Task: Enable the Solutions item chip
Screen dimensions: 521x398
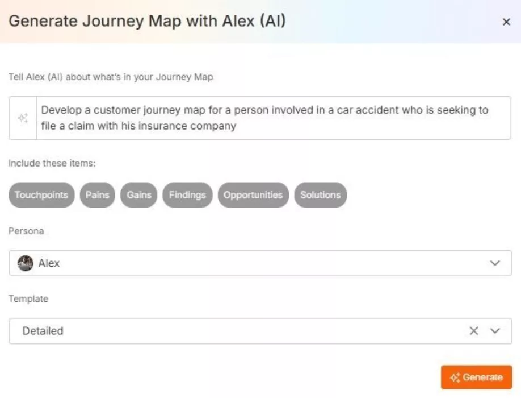Action: point(320,194)
